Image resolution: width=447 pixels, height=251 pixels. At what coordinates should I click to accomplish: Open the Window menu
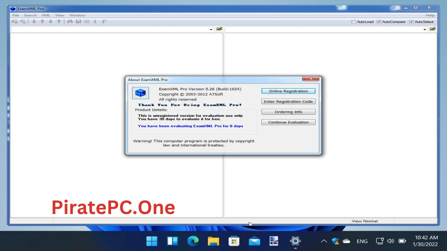coord(77,15)
